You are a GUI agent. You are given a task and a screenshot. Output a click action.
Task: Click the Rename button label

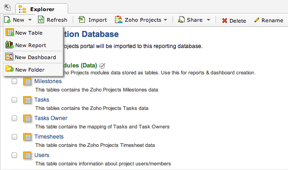[272, 20]
